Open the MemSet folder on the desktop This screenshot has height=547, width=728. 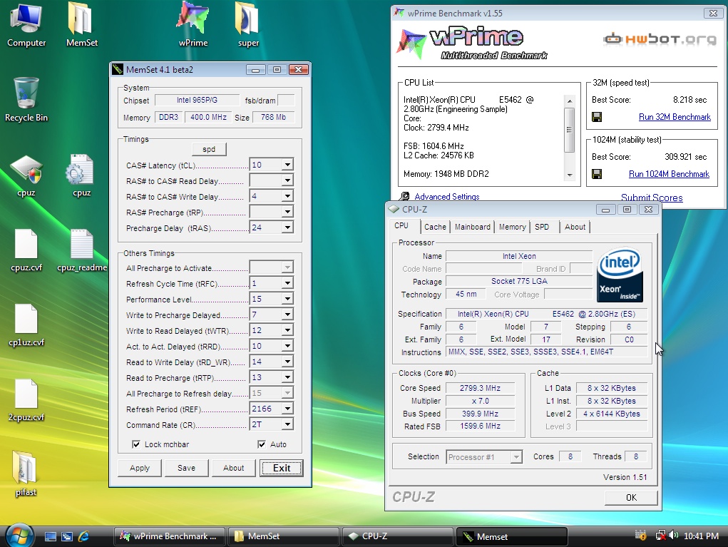click(82, 24)
